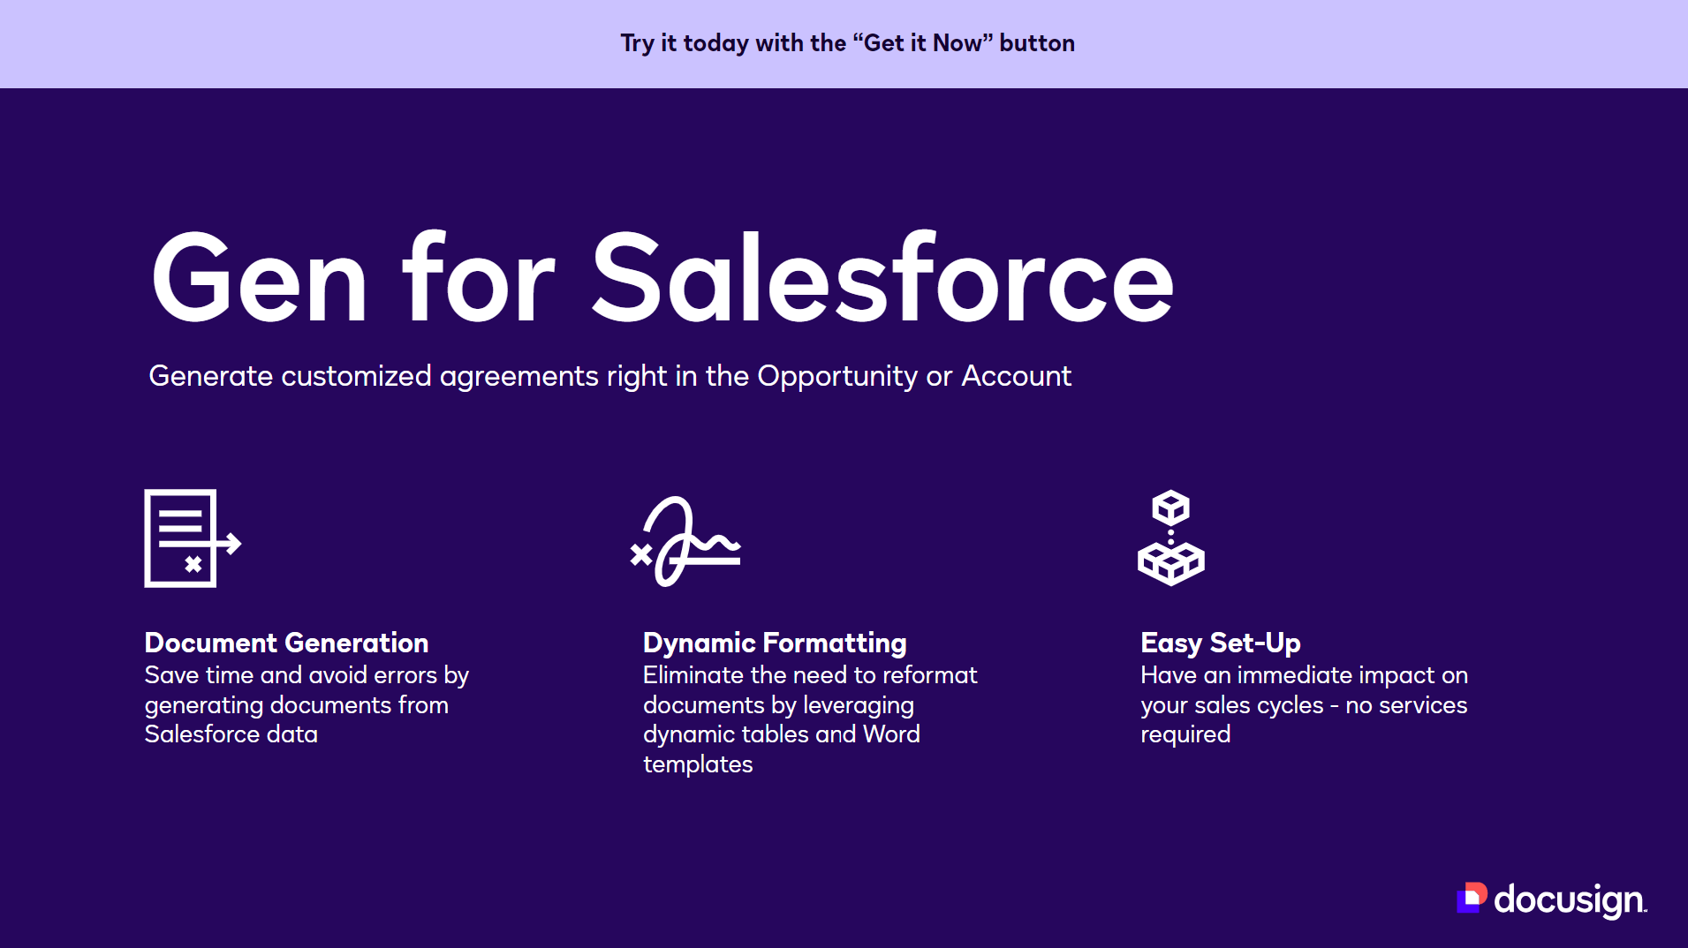Click the X mark beside the signature

[640, 554]
